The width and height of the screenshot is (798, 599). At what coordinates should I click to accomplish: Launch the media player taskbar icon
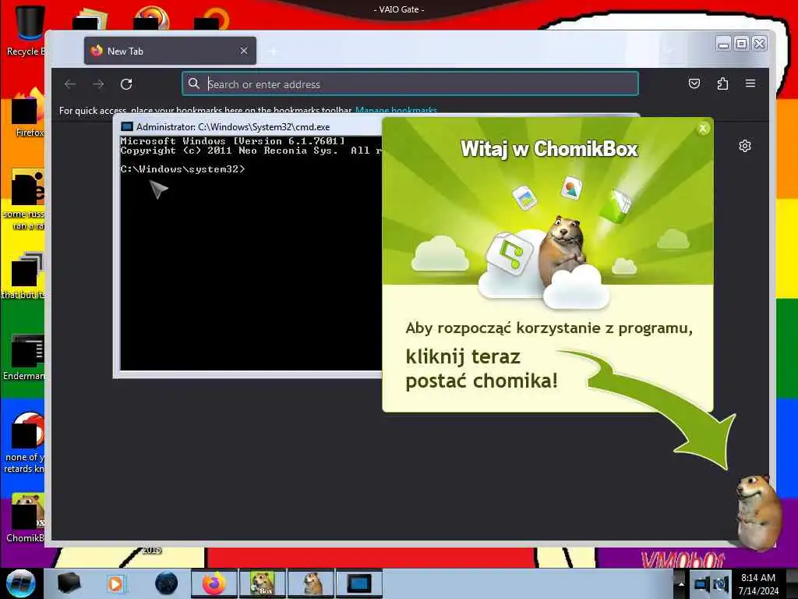[115, 583]
